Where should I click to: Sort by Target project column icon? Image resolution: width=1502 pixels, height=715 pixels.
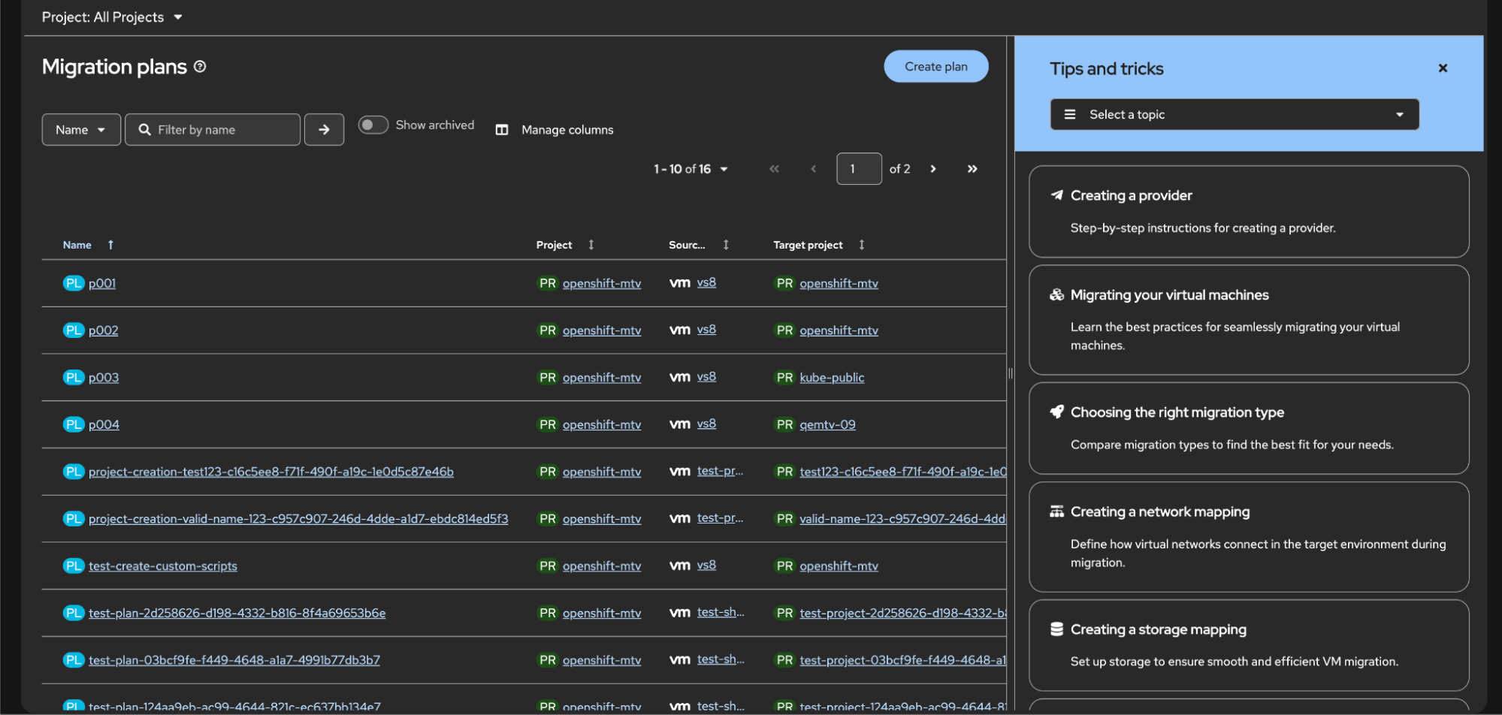pyautogui.click(x=862, y=245)
